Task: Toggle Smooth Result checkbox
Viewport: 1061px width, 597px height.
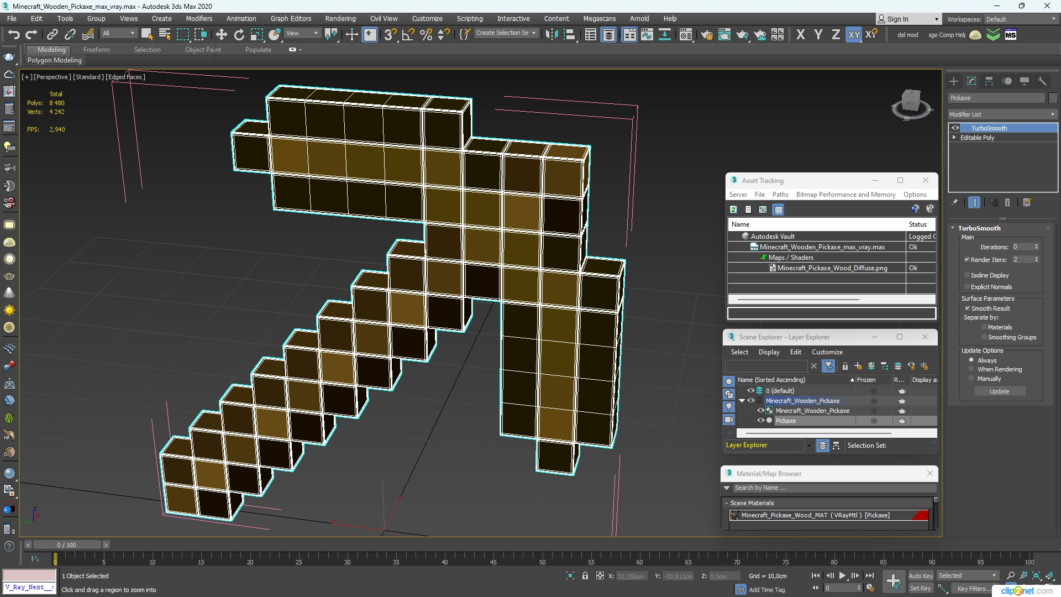Action: click(968, 308)
